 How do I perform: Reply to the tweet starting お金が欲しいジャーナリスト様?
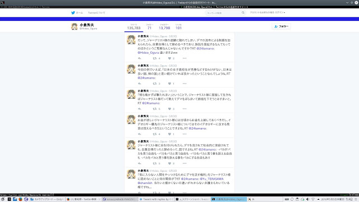click(140, 134)
